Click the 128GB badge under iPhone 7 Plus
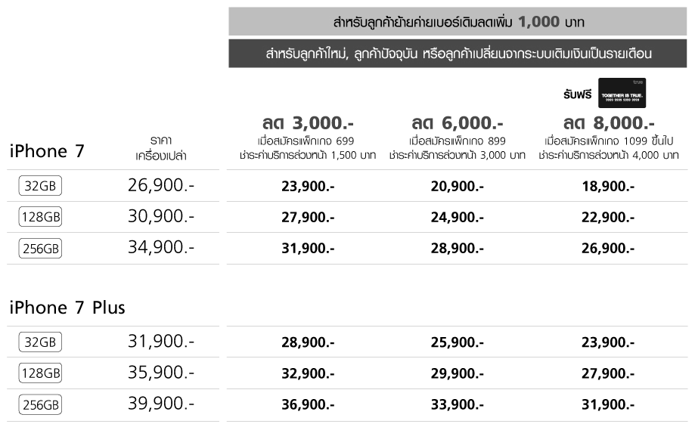Viewport: 695px width, 424px height. tap(41, 373)
